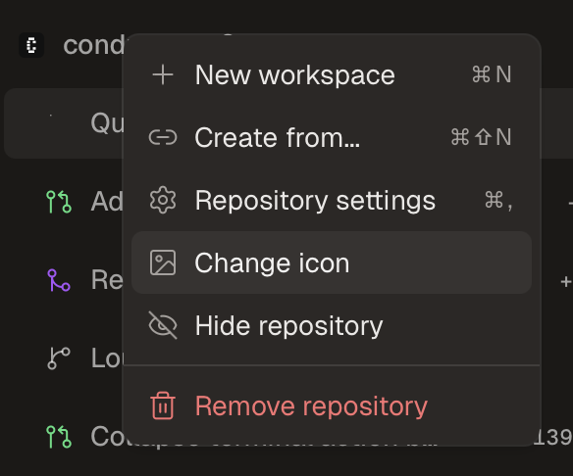
Task: Click the image icon beside Change icon
Action: point(163,262)
